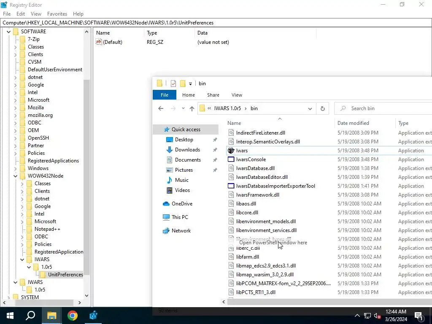
Task: Select OneDrive in navigation pane
Action: tap(182, 204)
